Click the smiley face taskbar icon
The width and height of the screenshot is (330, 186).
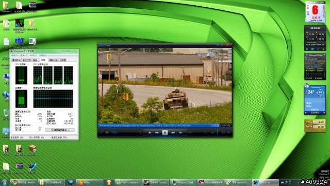[109, 182]
